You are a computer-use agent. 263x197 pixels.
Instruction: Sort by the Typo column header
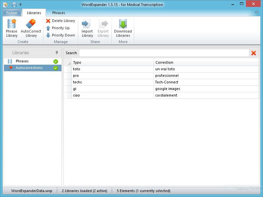click(112, 62)
